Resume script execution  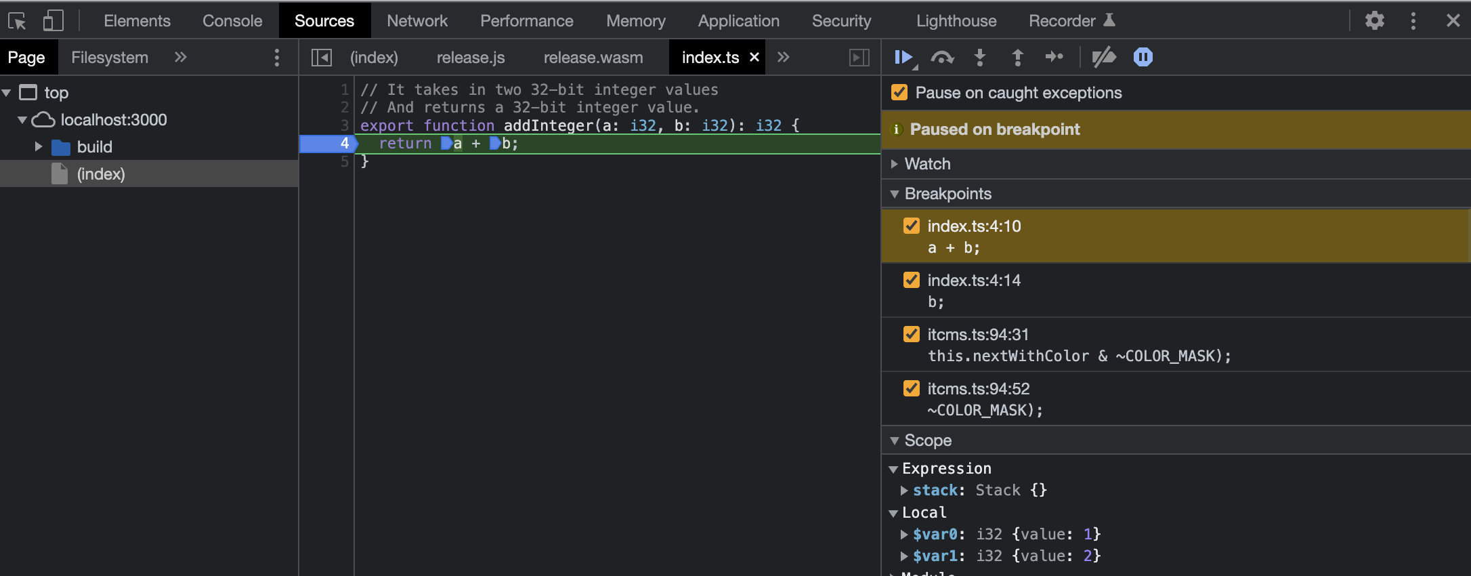pos(903,58)
